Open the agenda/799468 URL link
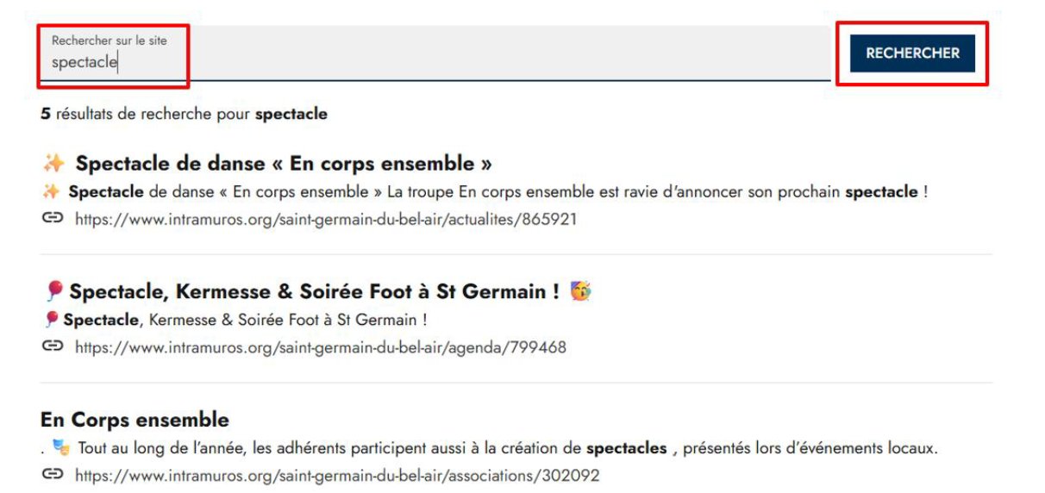The width and height of the screenshot is (1045, 493). pyautogui.click(x=321, y=348)
